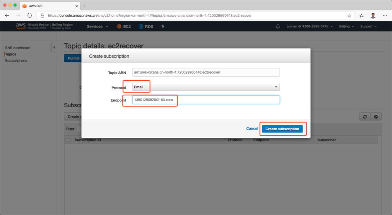Open the notifications bell icon
The width and height of the screenshot is (392, 215).
pyautogui.click(x=278, y=26)
